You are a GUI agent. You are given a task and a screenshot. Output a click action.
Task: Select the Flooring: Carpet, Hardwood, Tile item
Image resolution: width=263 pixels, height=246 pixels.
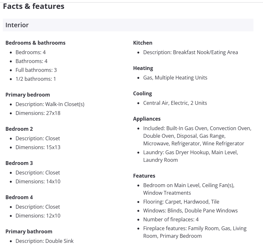pos(181,202)
